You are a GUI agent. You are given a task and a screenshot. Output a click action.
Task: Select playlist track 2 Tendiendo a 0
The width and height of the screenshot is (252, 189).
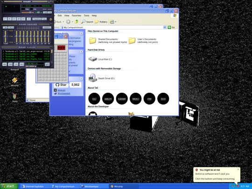[x=26, y=54]
